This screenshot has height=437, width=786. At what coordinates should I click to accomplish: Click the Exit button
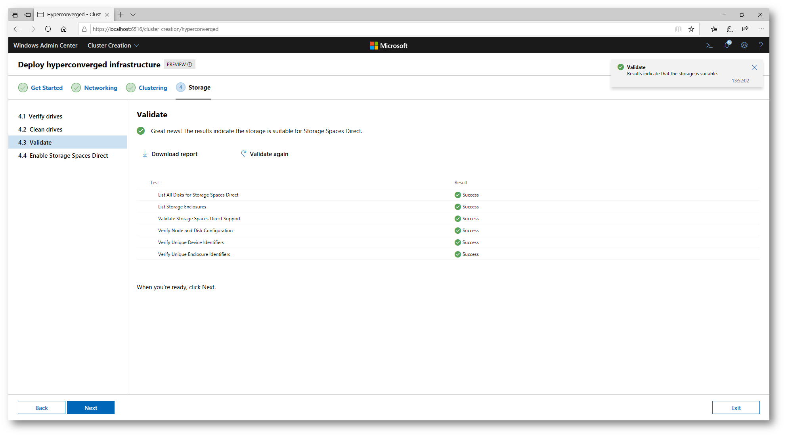pos(736,408)
